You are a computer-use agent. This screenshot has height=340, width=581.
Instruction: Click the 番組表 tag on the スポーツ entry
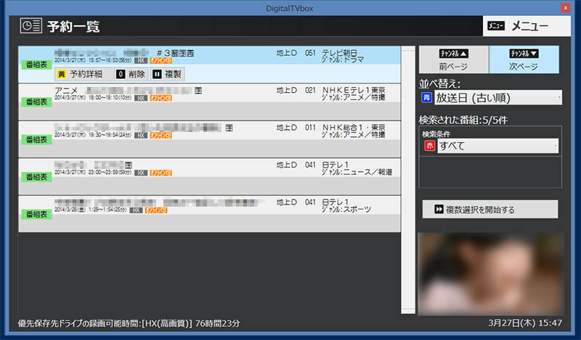click(x=35, y=215)
